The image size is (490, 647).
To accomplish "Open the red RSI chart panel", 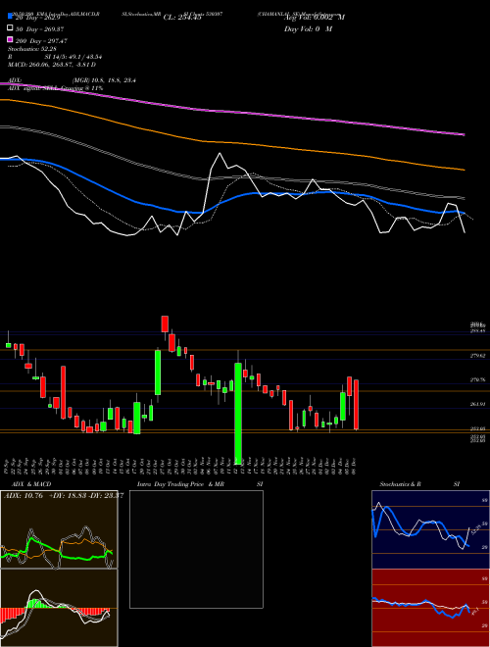I will click(x=431, y=608).
